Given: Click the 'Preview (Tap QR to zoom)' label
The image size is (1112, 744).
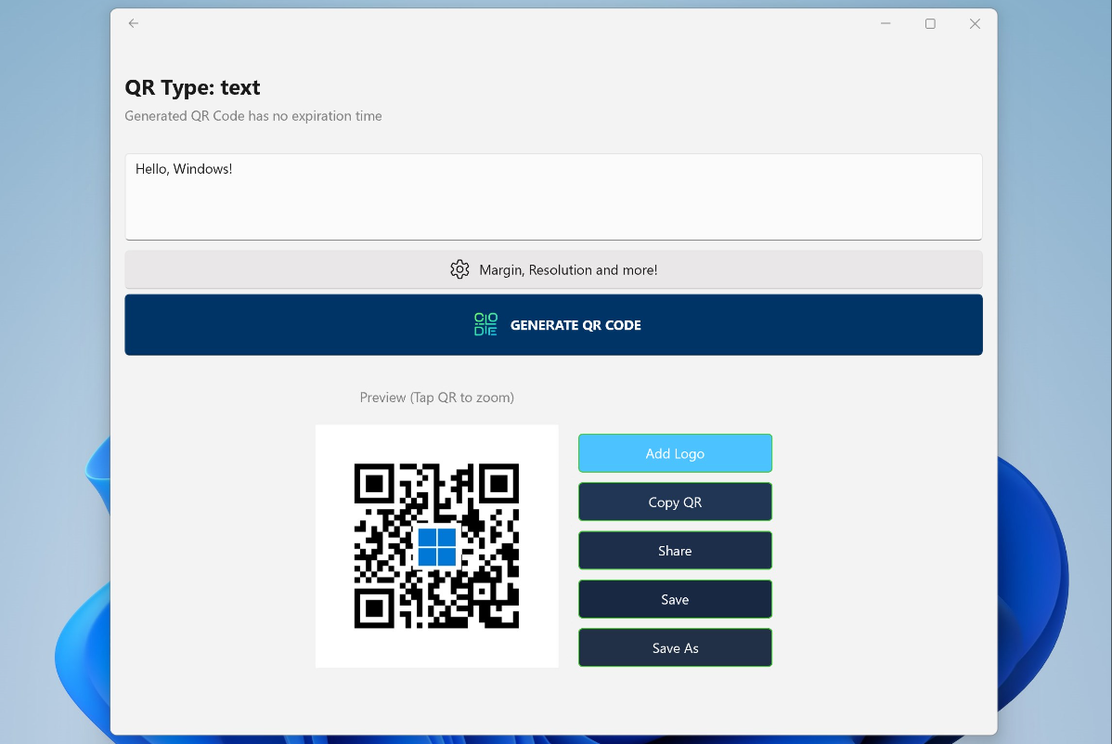Looking at the screenshot, I should point(437,398).
